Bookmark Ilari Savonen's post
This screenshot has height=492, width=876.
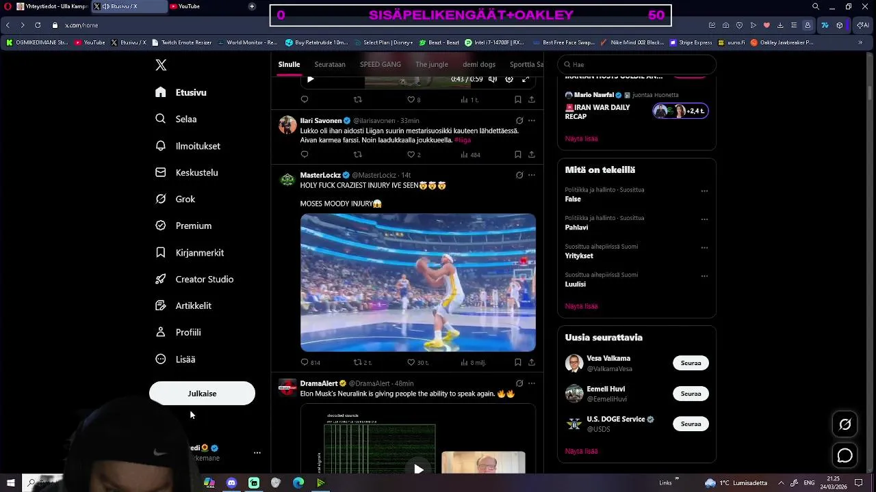click(x=518, y=154)
